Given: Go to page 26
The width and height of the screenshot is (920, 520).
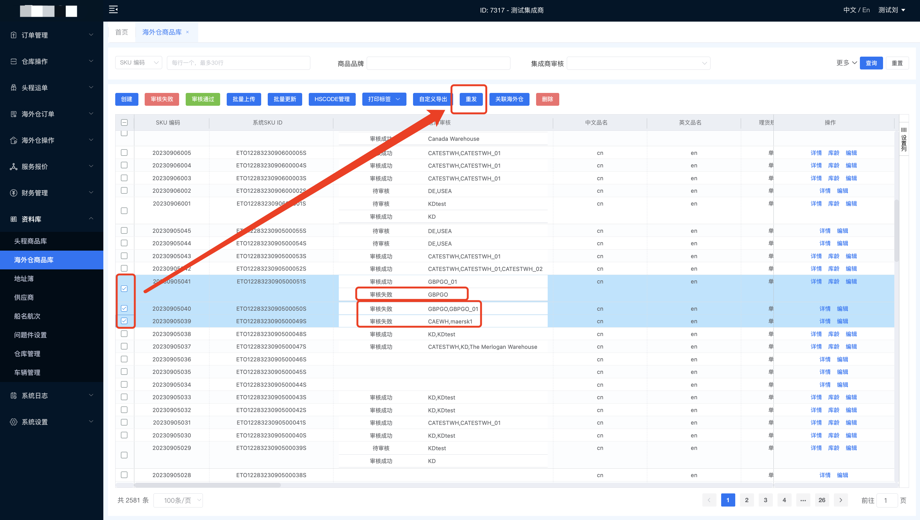Looking at the screenshot, I should (822, 500).
